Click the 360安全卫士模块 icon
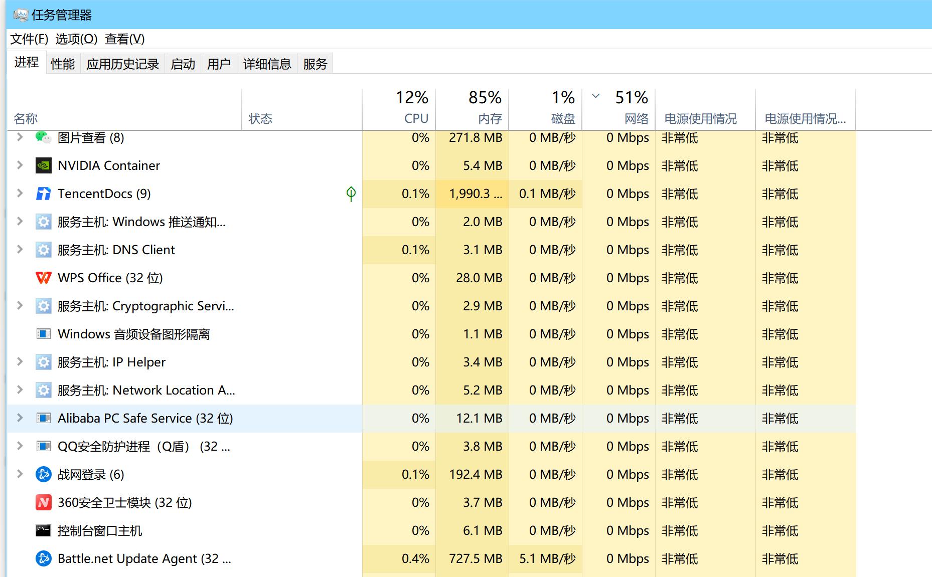 point(43,502)
